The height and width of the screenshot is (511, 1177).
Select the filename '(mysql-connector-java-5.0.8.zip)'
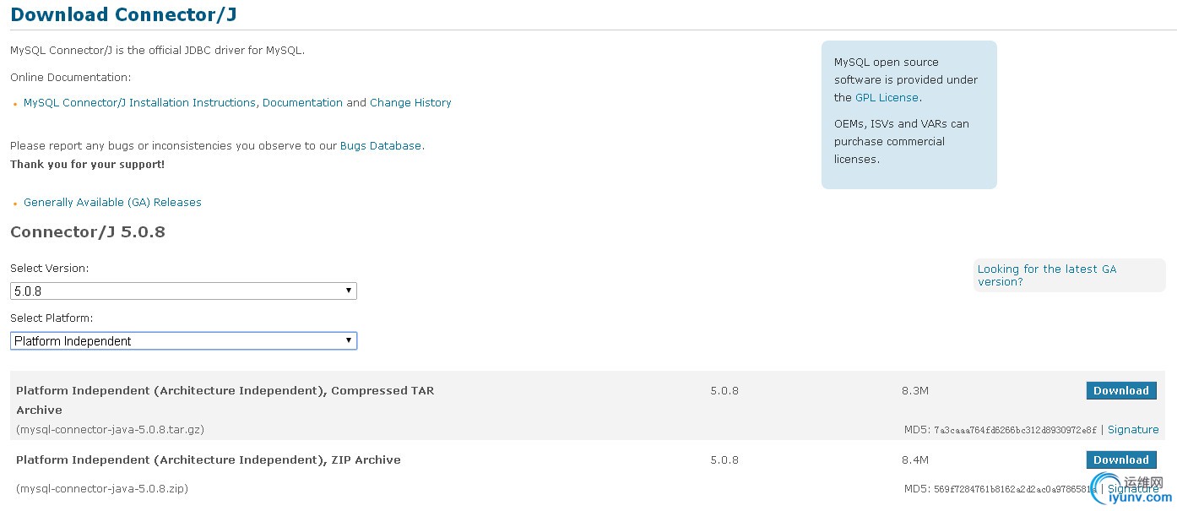point(102,488)
